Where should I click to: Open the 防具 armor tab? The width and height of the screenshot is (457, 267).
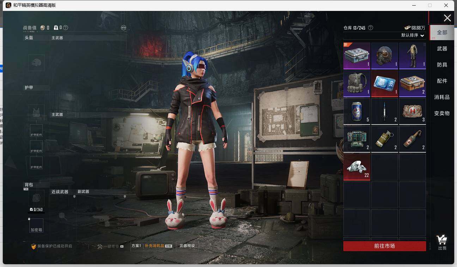tap(442, 65)
